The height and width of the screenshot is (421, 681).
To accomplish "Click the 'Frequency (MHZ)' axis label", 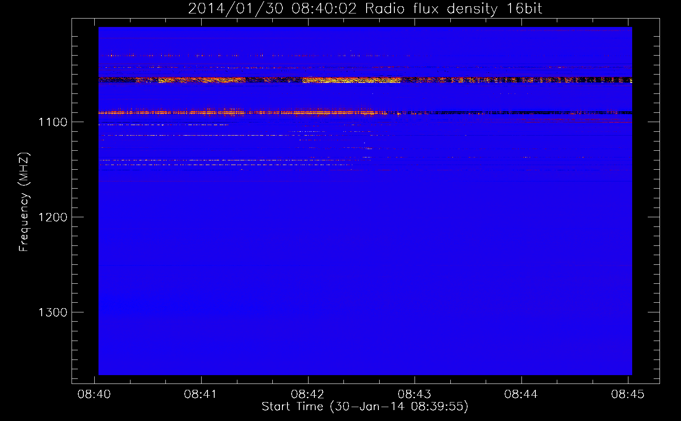I will pyautogui.click(x=24, y=202).
